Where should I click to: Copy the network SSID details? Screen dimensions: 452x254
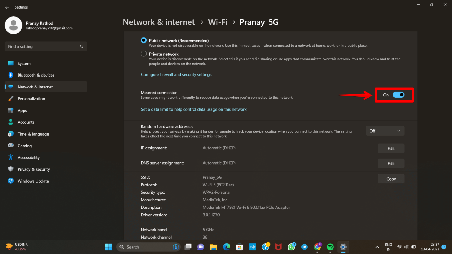click(391, 179)
